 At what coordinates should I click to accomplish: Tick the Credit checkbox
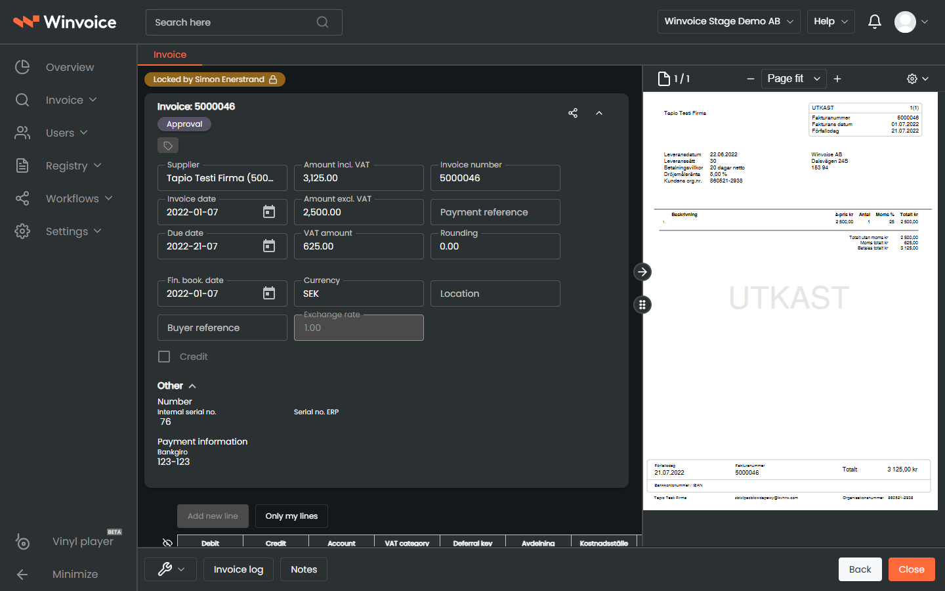pos(164,357)
